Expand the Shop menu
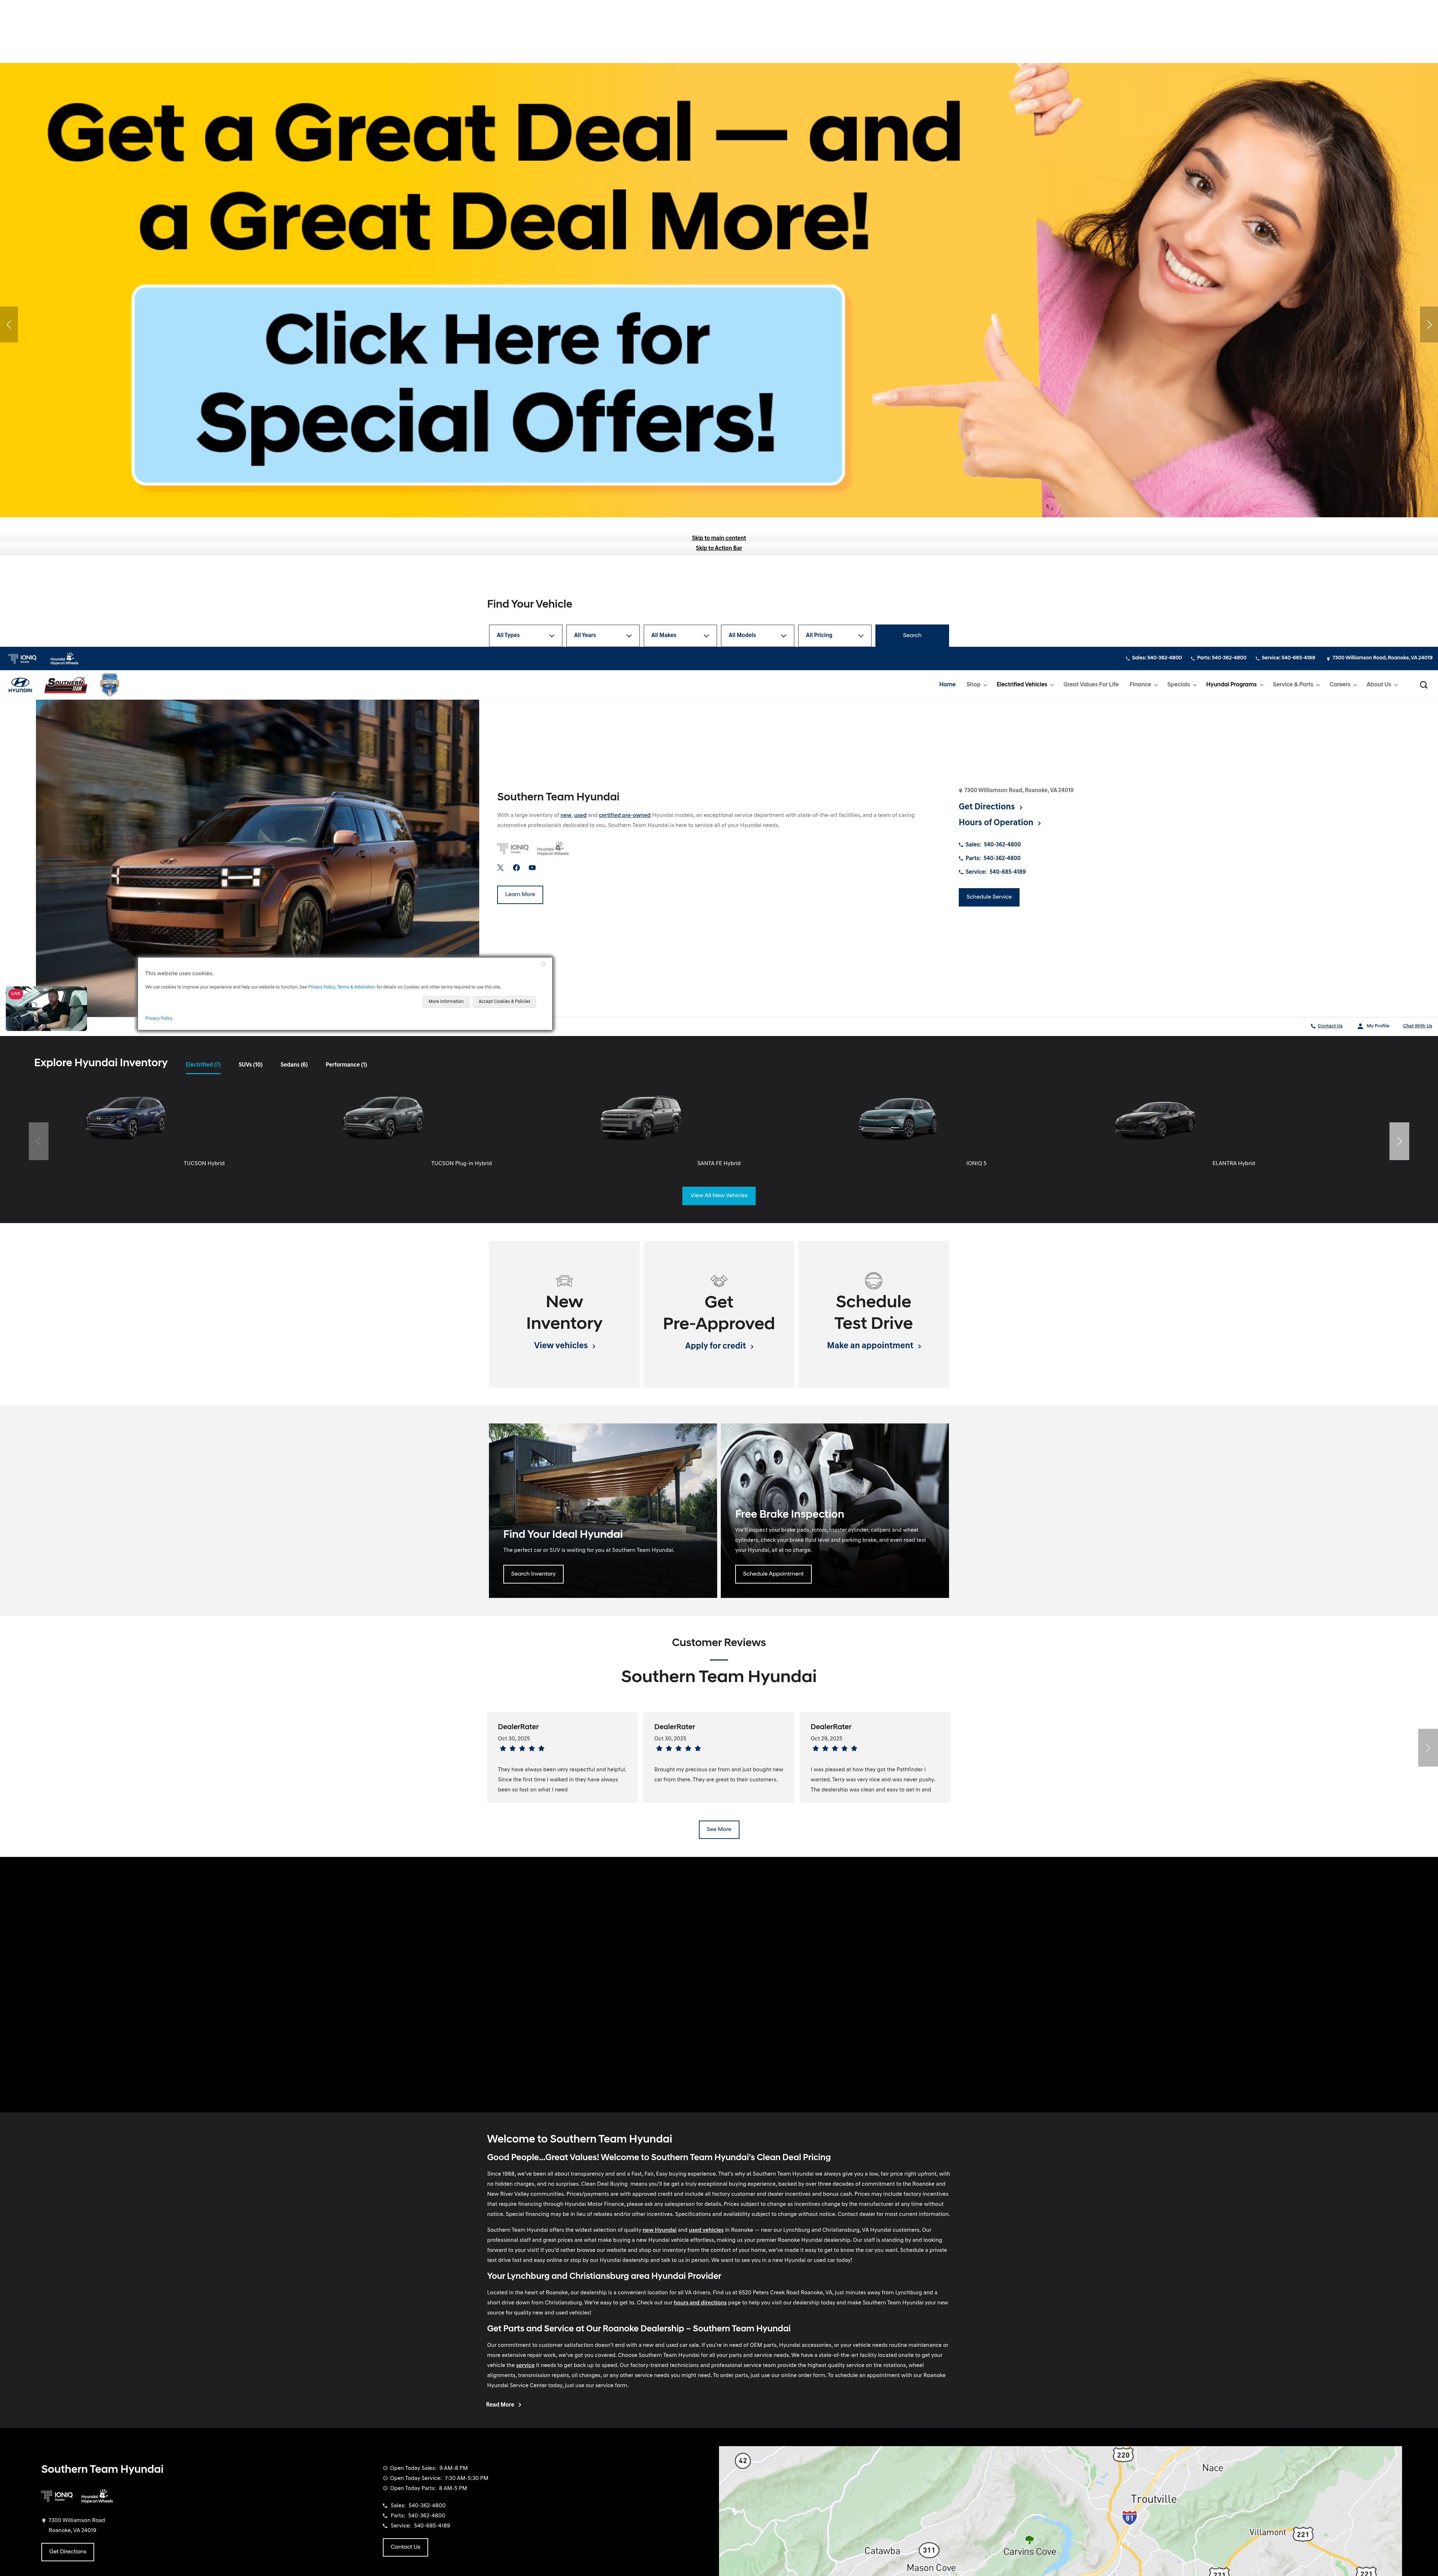Image resolution: width=1438 pixels, height=2576 pixels. coord(976,685)
